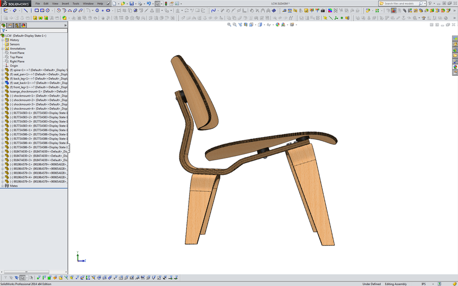Select front_leg<1> in the feature tree
Image resolution: width=458 pixels, height=286 pixels.
[38, 87]
